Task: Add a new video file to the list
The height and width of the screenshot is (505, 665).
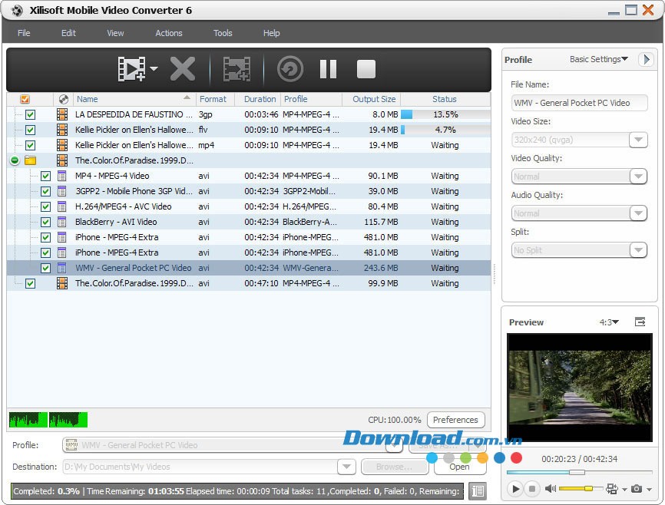Action: click(x=131, y=68)
